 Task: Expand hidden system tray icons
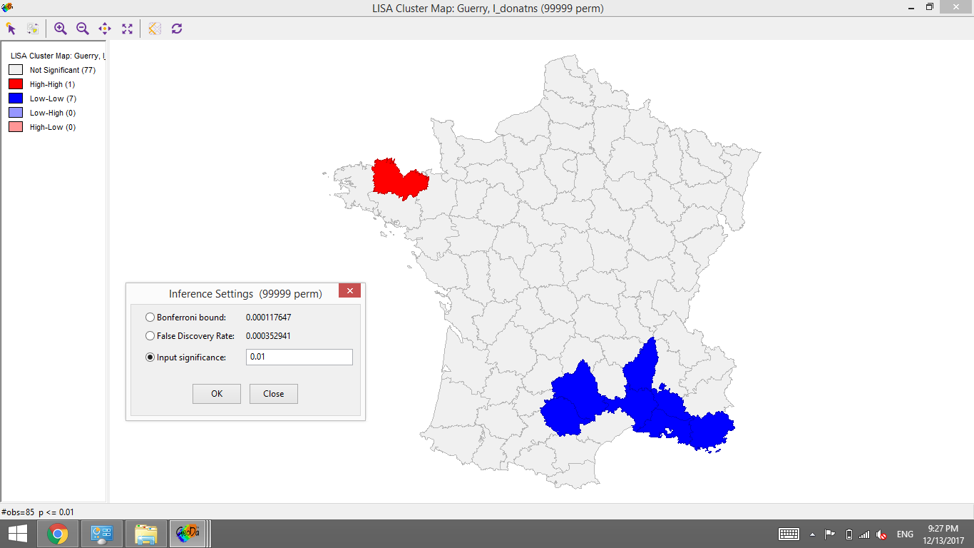[x=811, y=534]
